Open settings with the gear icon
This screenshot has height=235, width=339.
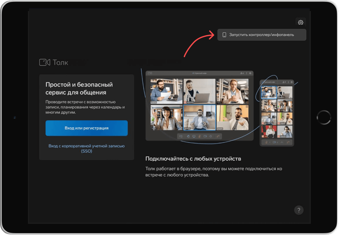300,22
